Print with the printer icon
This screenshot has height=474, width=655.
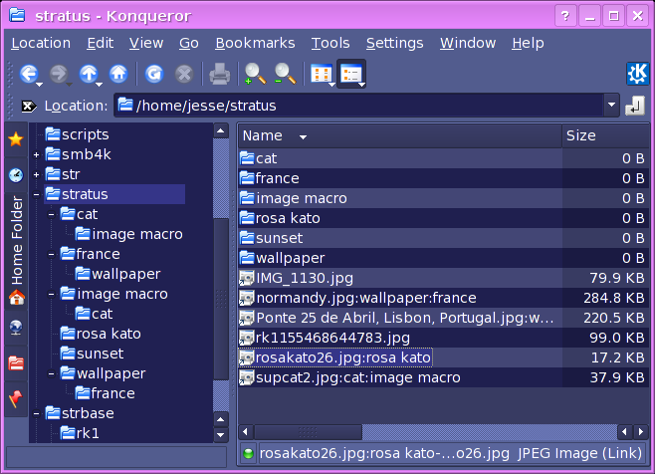[x=219, y=74]
